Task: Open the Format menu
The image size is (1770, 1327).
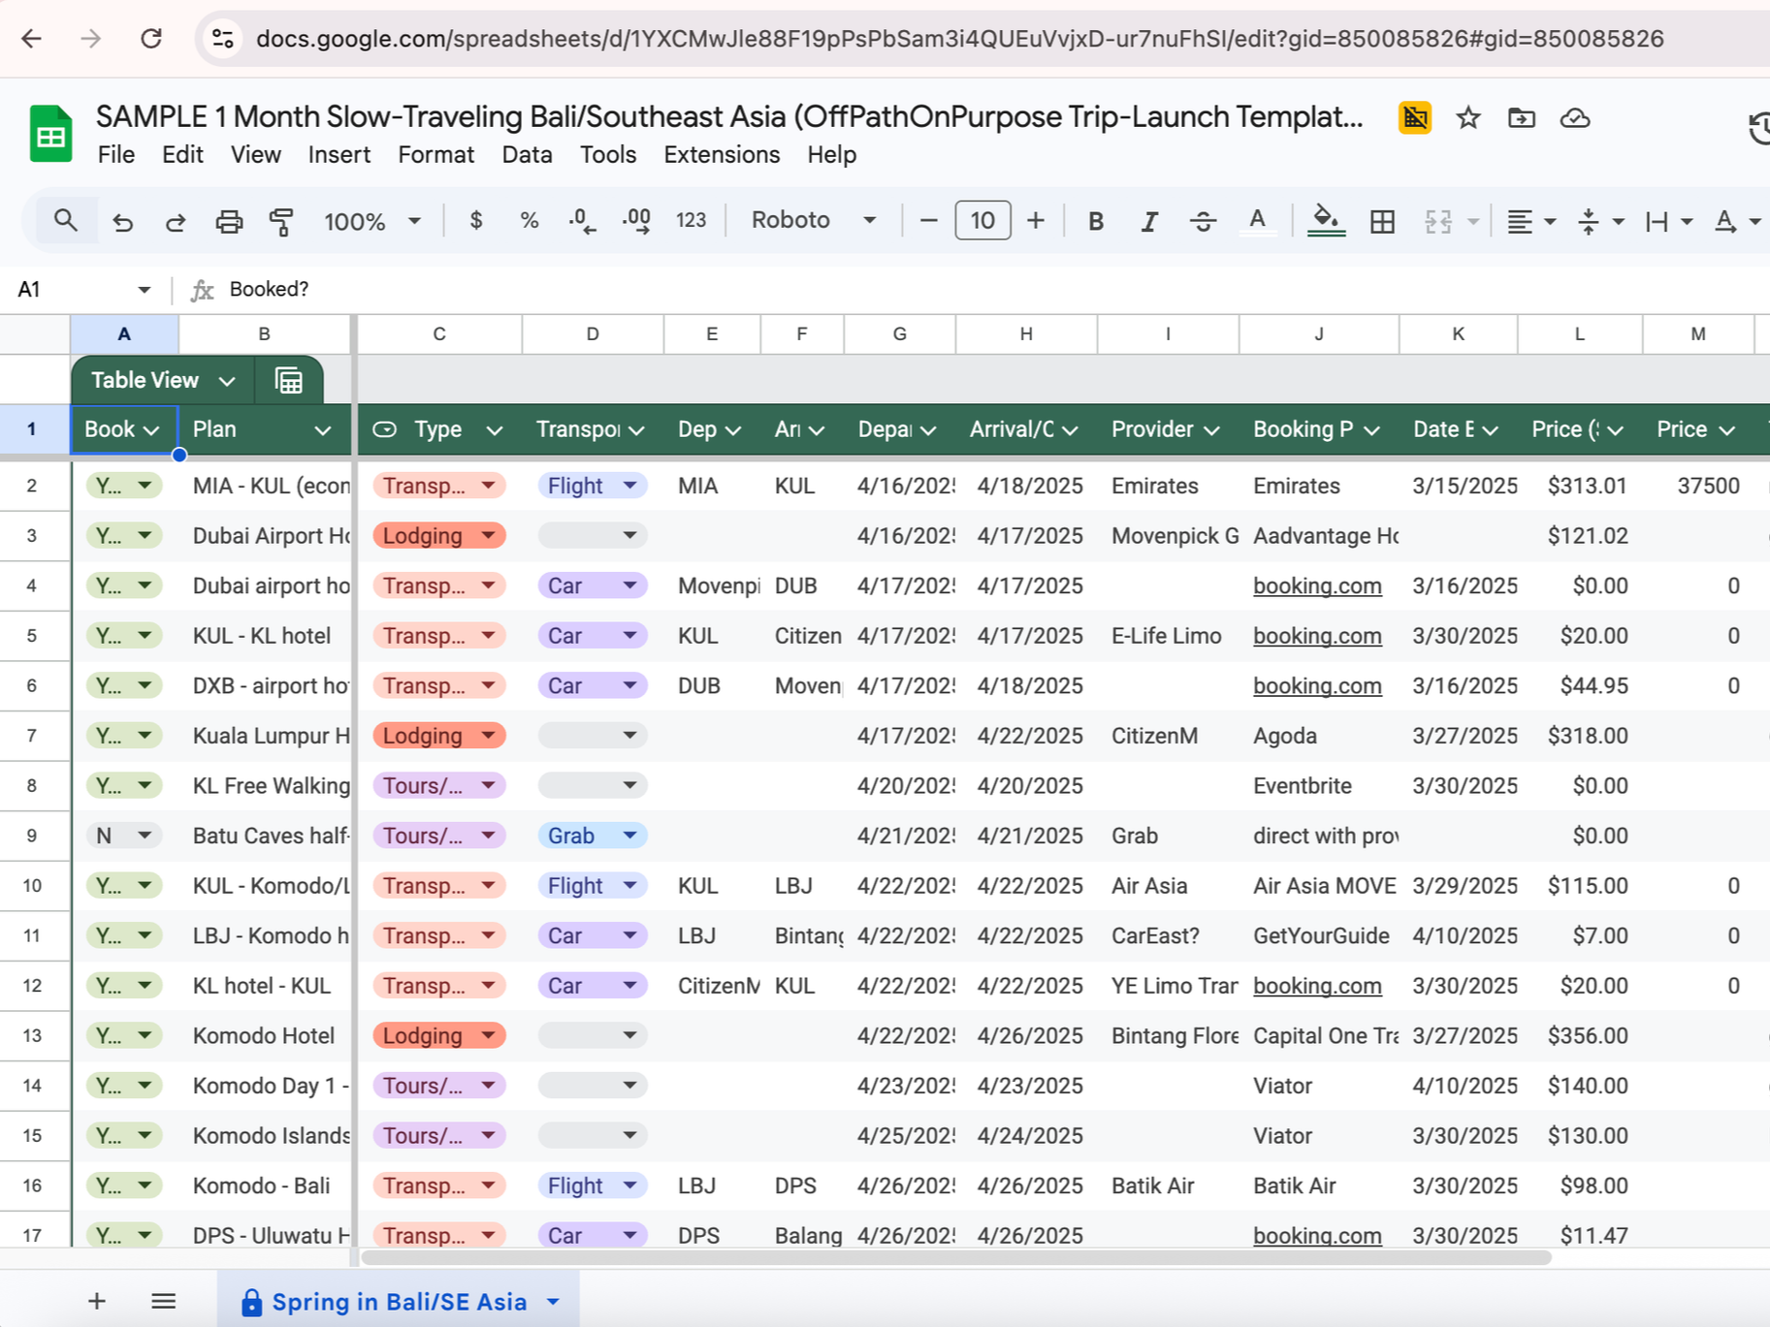Action: [x=435, y=155]
